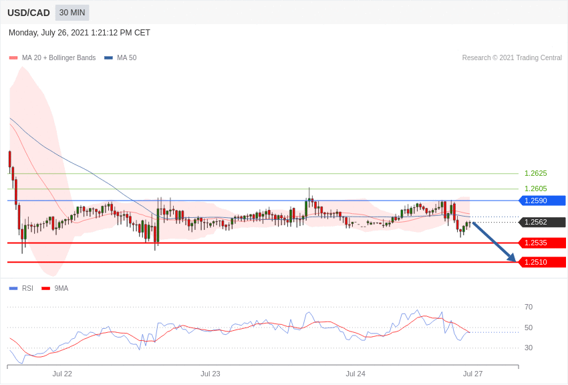Select the USD/CAD pair title

29,13
